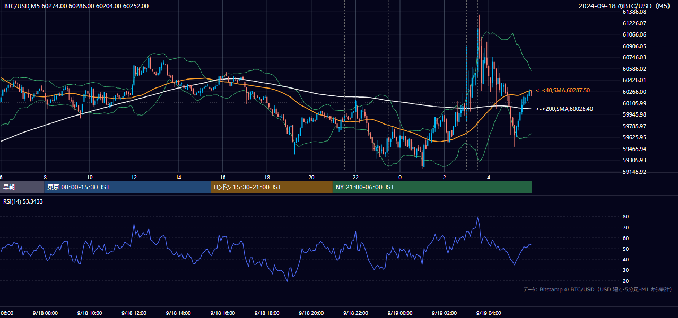The height and width of the screenshot is (318, 678).
Task: Click the 59785.97 price axis label
Action: [634, 126]
